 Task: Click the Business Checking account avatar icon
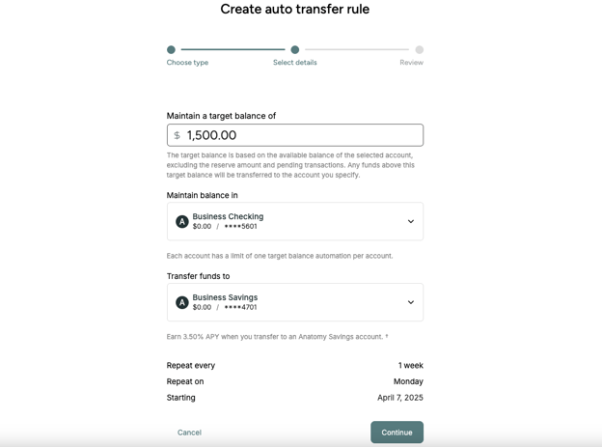(x=181, y=221)
